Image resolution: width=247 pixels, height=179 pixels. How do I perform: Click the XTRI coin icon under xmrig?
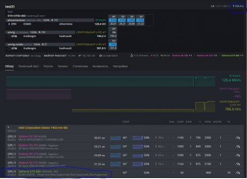point(9,36)
